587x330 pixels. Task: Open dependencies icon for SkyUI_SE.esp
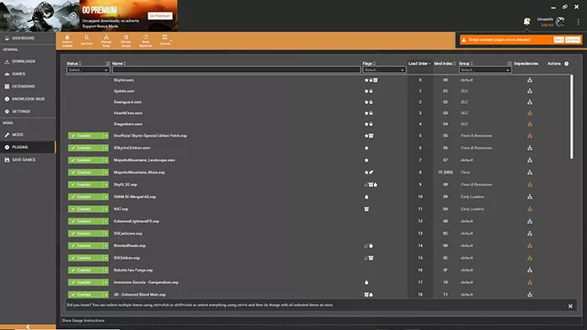click(x=530, y=184)
